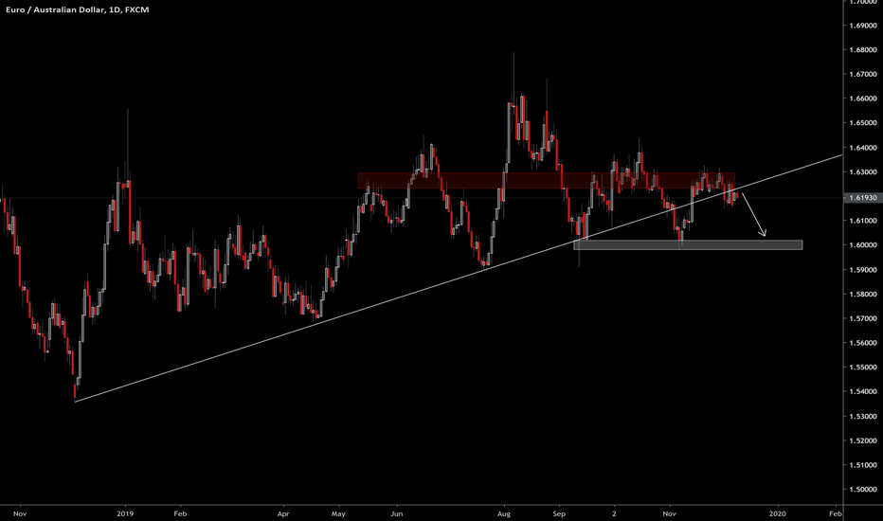The image size is (883, 521).
Task: Click the 2019 label on the time axis
Action: [125, 512]
